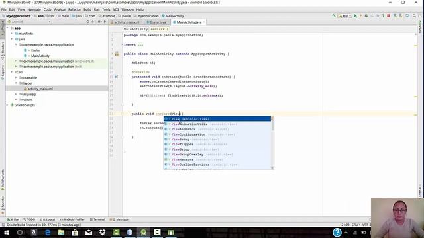Open Microsoft Edge from the taskbar
The height and width of the screenshot is (238, 424).
(48, 232)
